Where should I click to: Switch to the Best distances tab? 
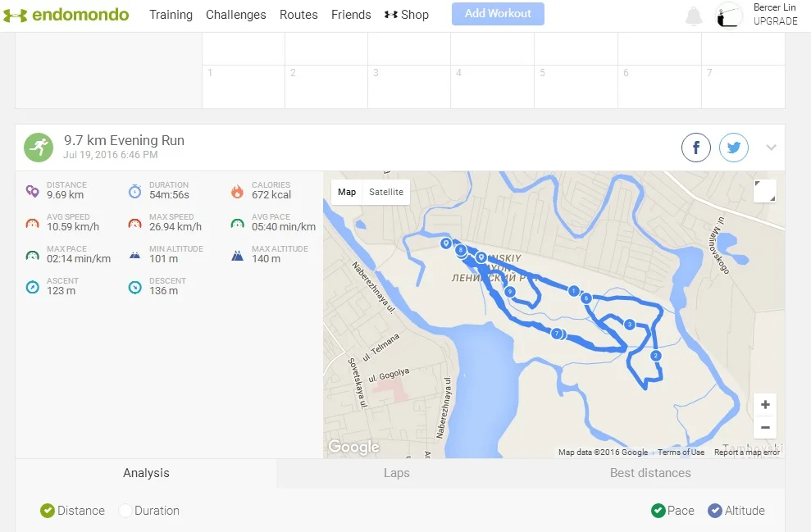(649, 473)
